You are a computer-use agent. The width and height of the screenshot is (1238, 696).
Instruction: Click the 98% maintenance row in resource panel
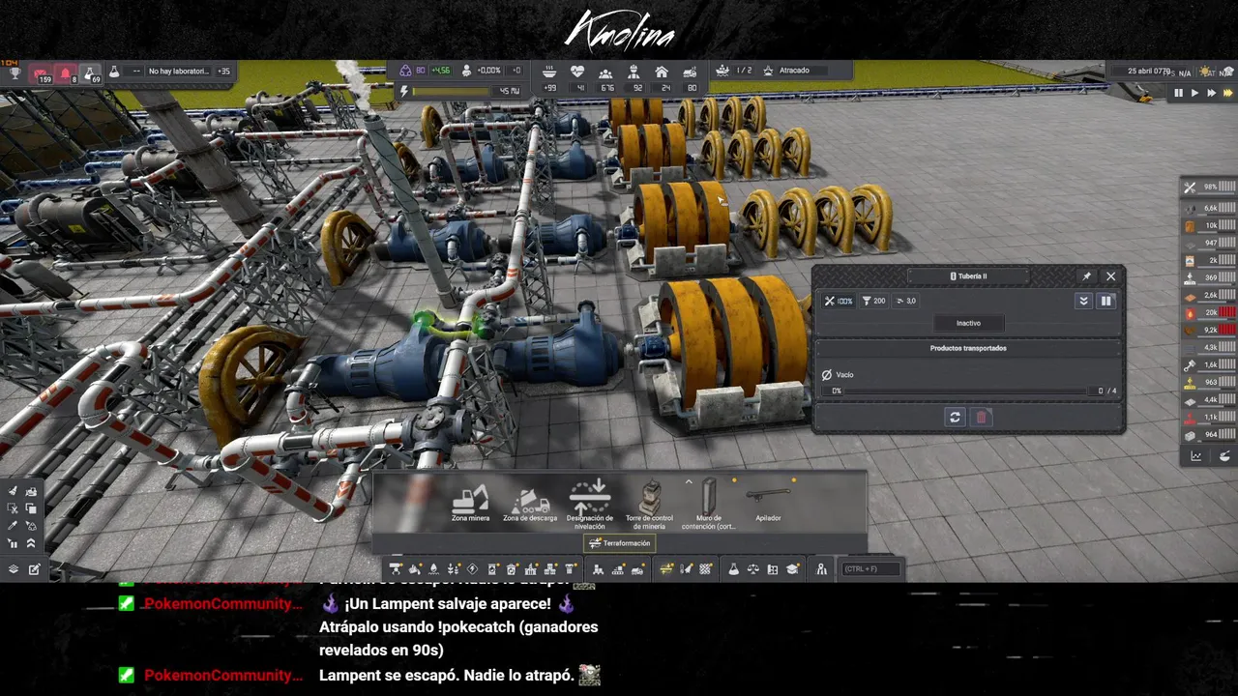click(1209, 187)
